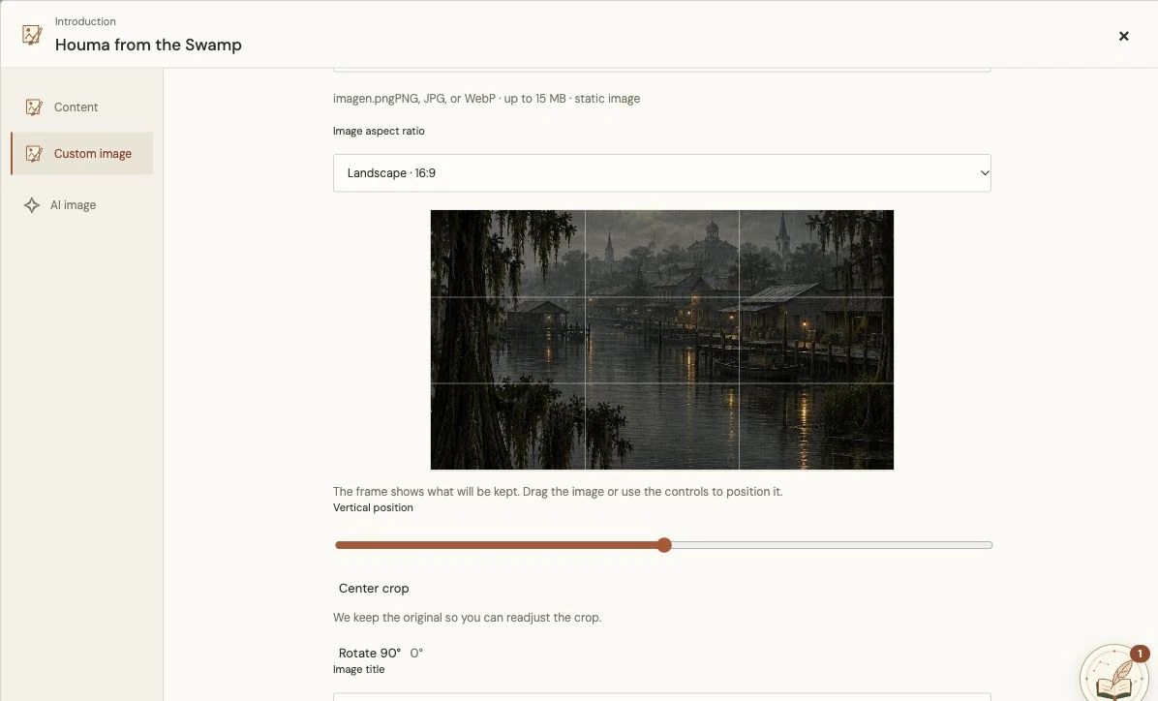Click the image-edit icon beside Introduction header
This screenshot has width=1158, height=701.
coord(32,35)
